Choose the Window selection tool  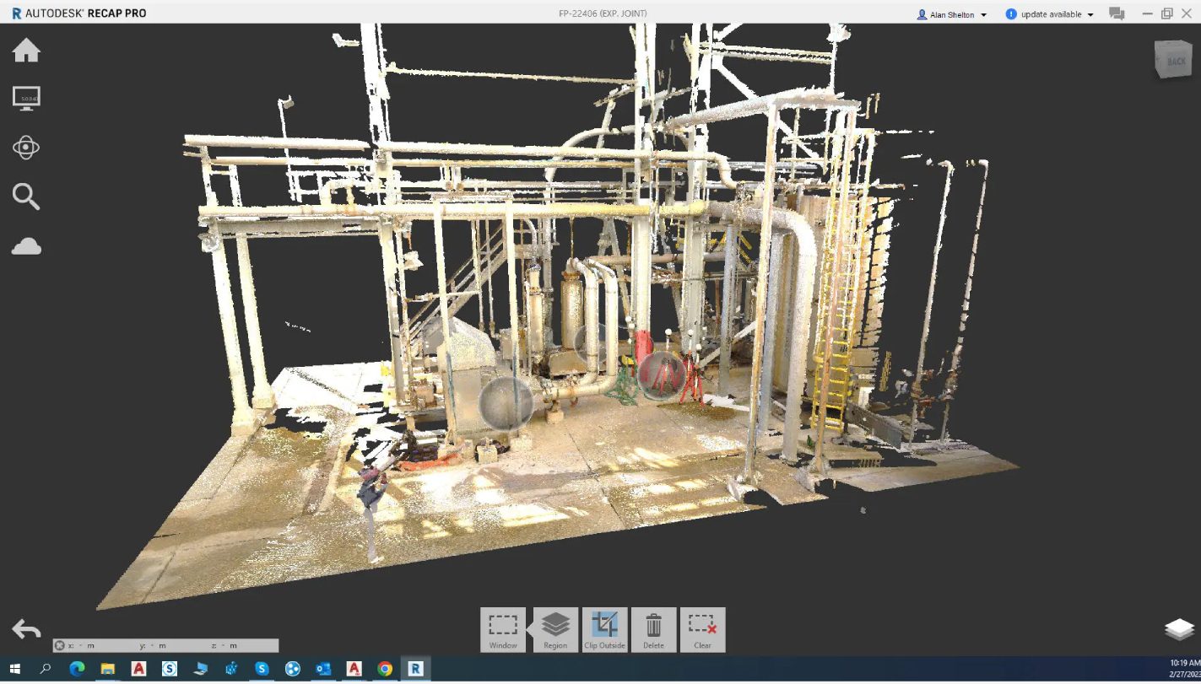503,629
